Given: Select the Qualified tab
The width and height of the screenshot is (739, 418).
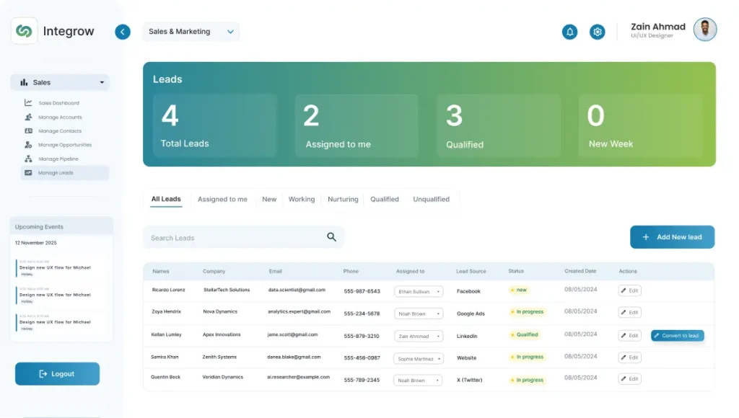Looking at the screenshot, I should point(385,199).
